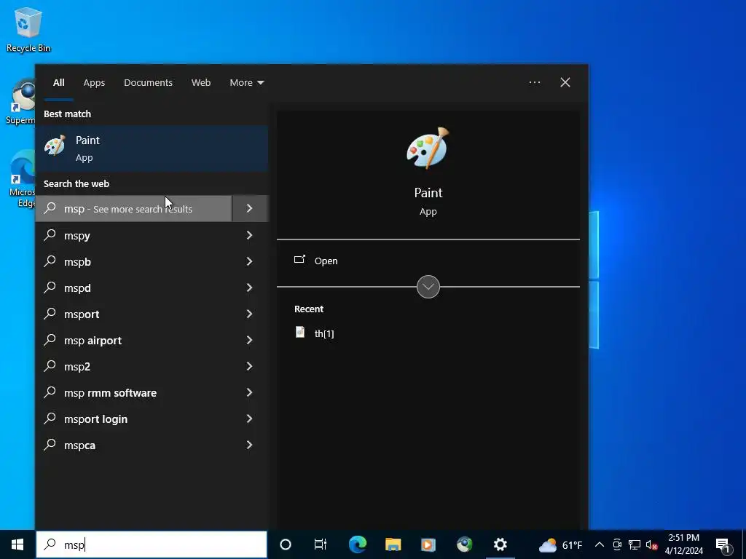Expand more Paint actions with the down chevron
Screen dimensions: 746x559
click(428, 287)
